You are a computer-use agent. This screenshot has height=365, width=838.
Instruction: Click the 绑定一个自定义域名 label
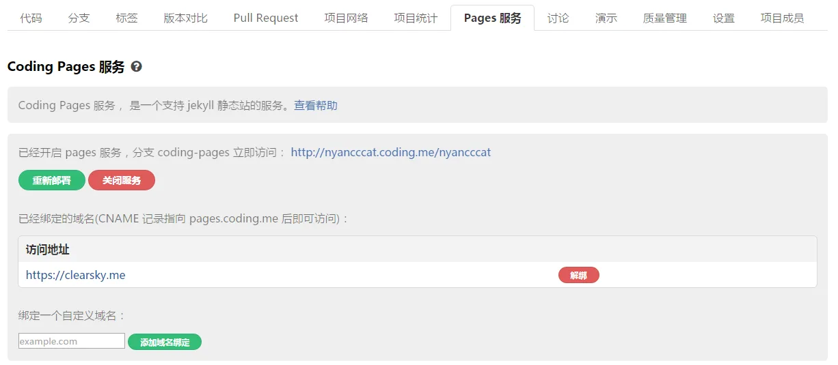pyautogui.click(x=72, y=315)
